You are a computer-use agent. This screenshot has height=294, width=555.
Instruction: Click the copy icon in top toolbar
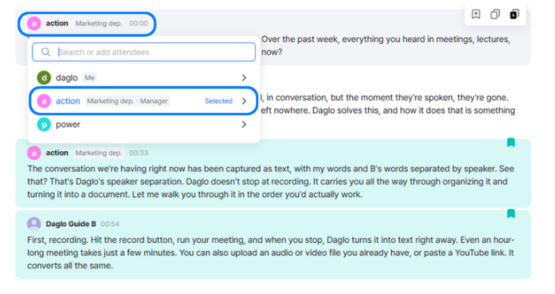495,14
